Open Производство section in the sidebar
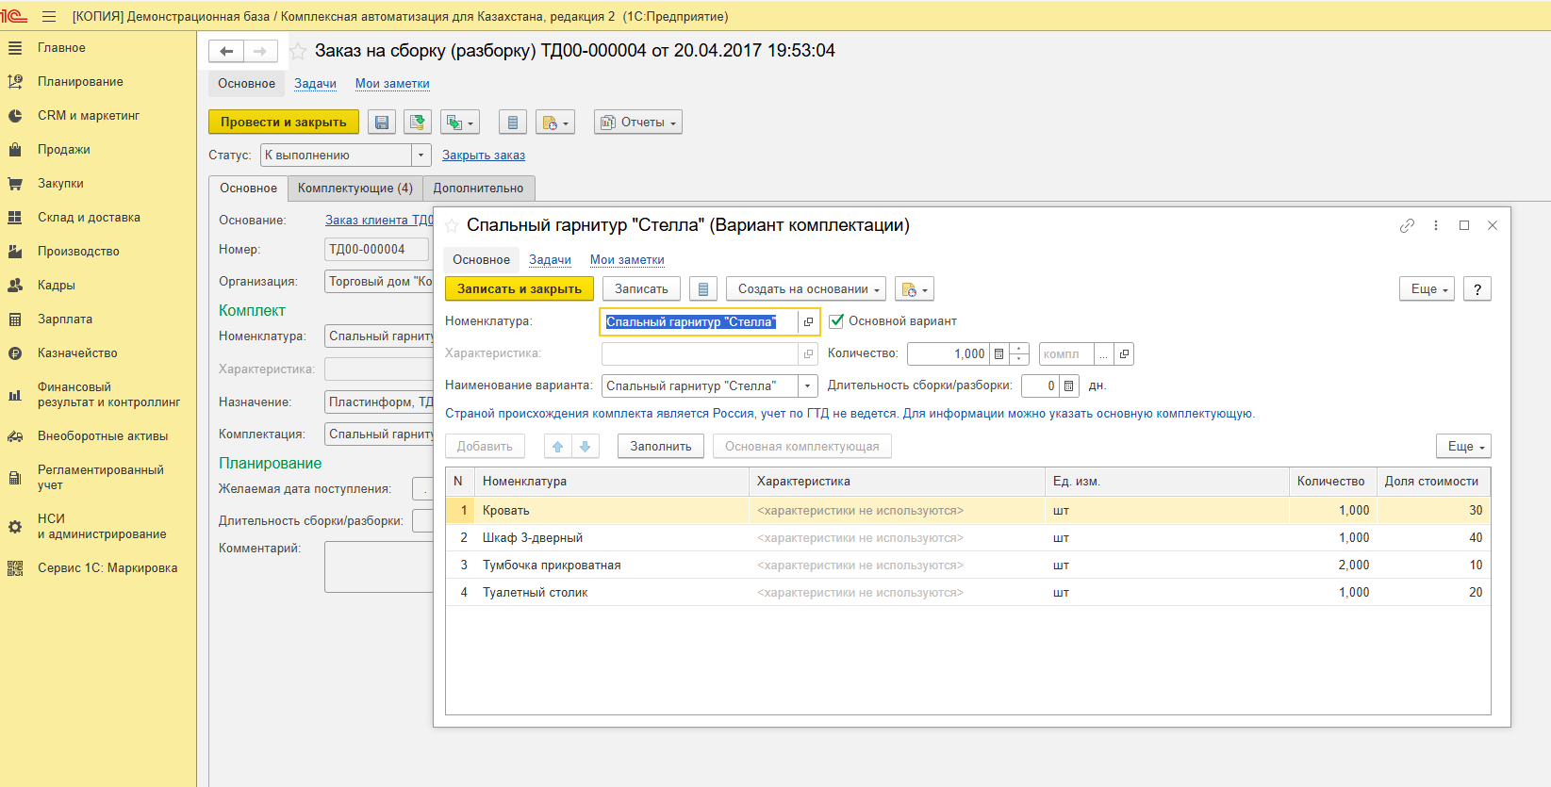 point(78,252)
